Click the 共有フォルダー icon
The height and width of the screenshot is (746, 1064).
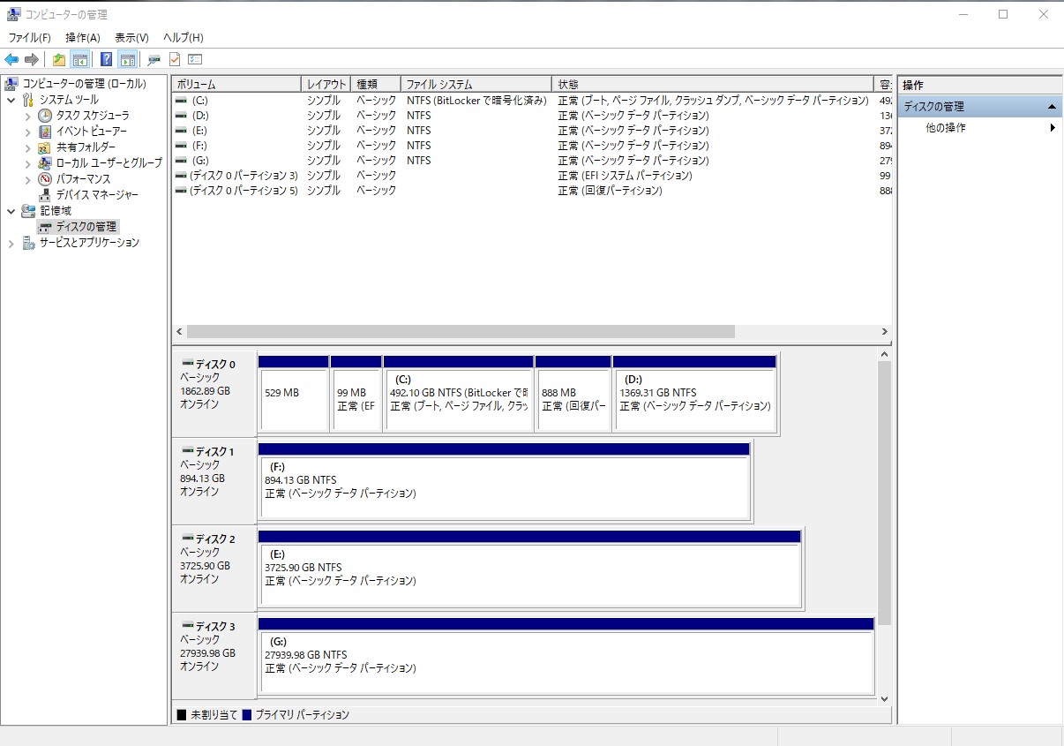pyautogui.click(x=45, y=147)
